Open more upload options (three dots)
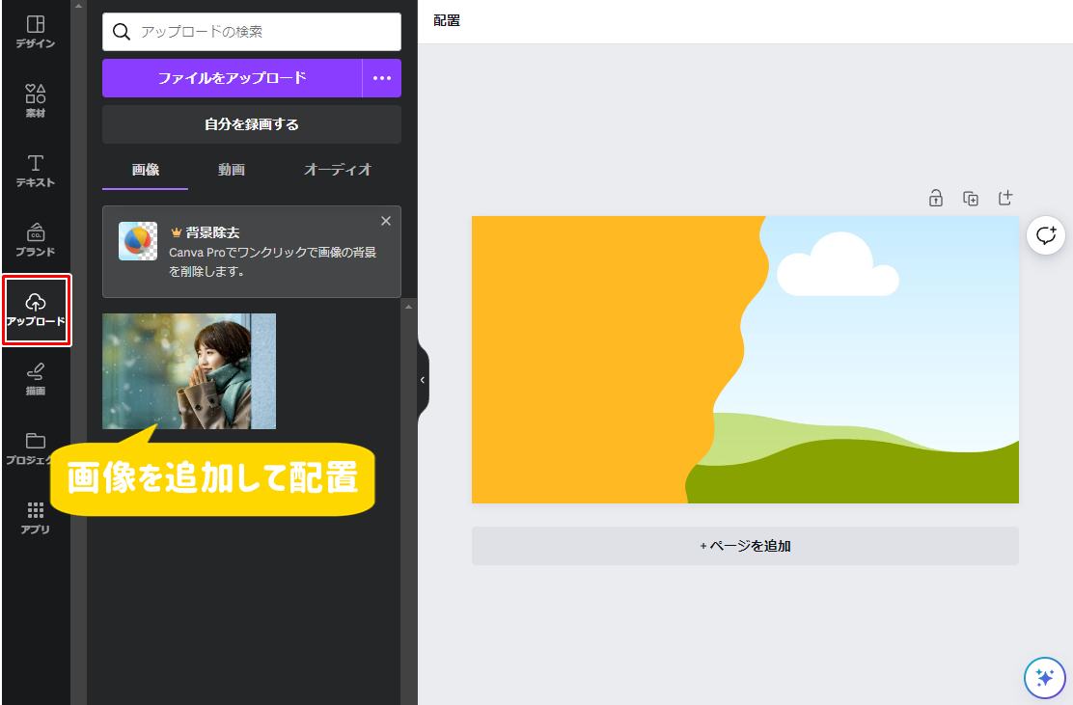The image size is (1073, 705). [x=382, y=78]
